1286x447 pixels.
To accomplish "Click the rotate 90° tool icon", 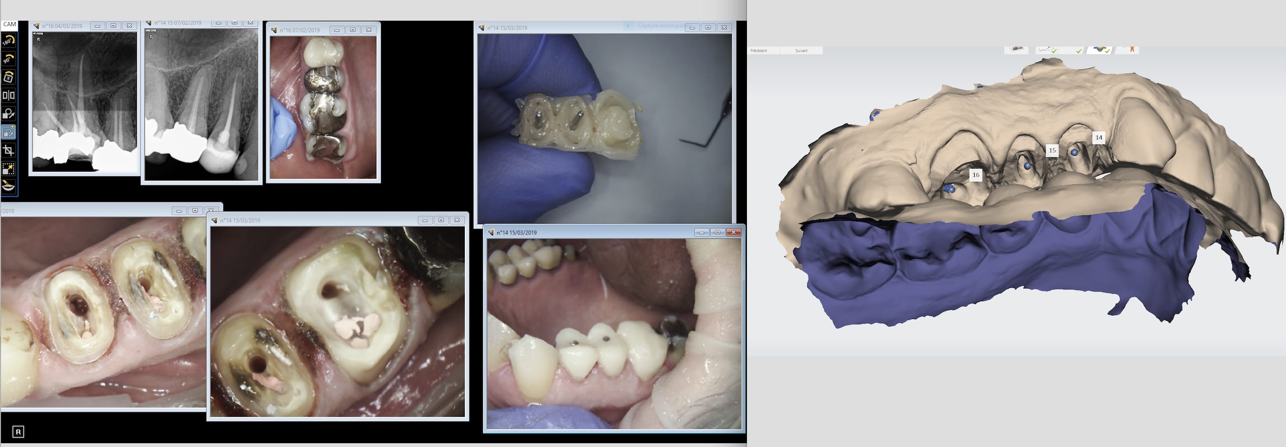I will click(8, 59).
